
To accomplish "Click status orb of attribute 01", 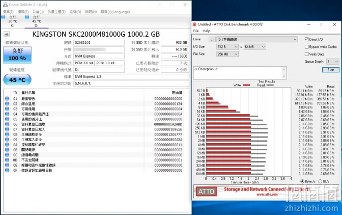I will 7,99.
